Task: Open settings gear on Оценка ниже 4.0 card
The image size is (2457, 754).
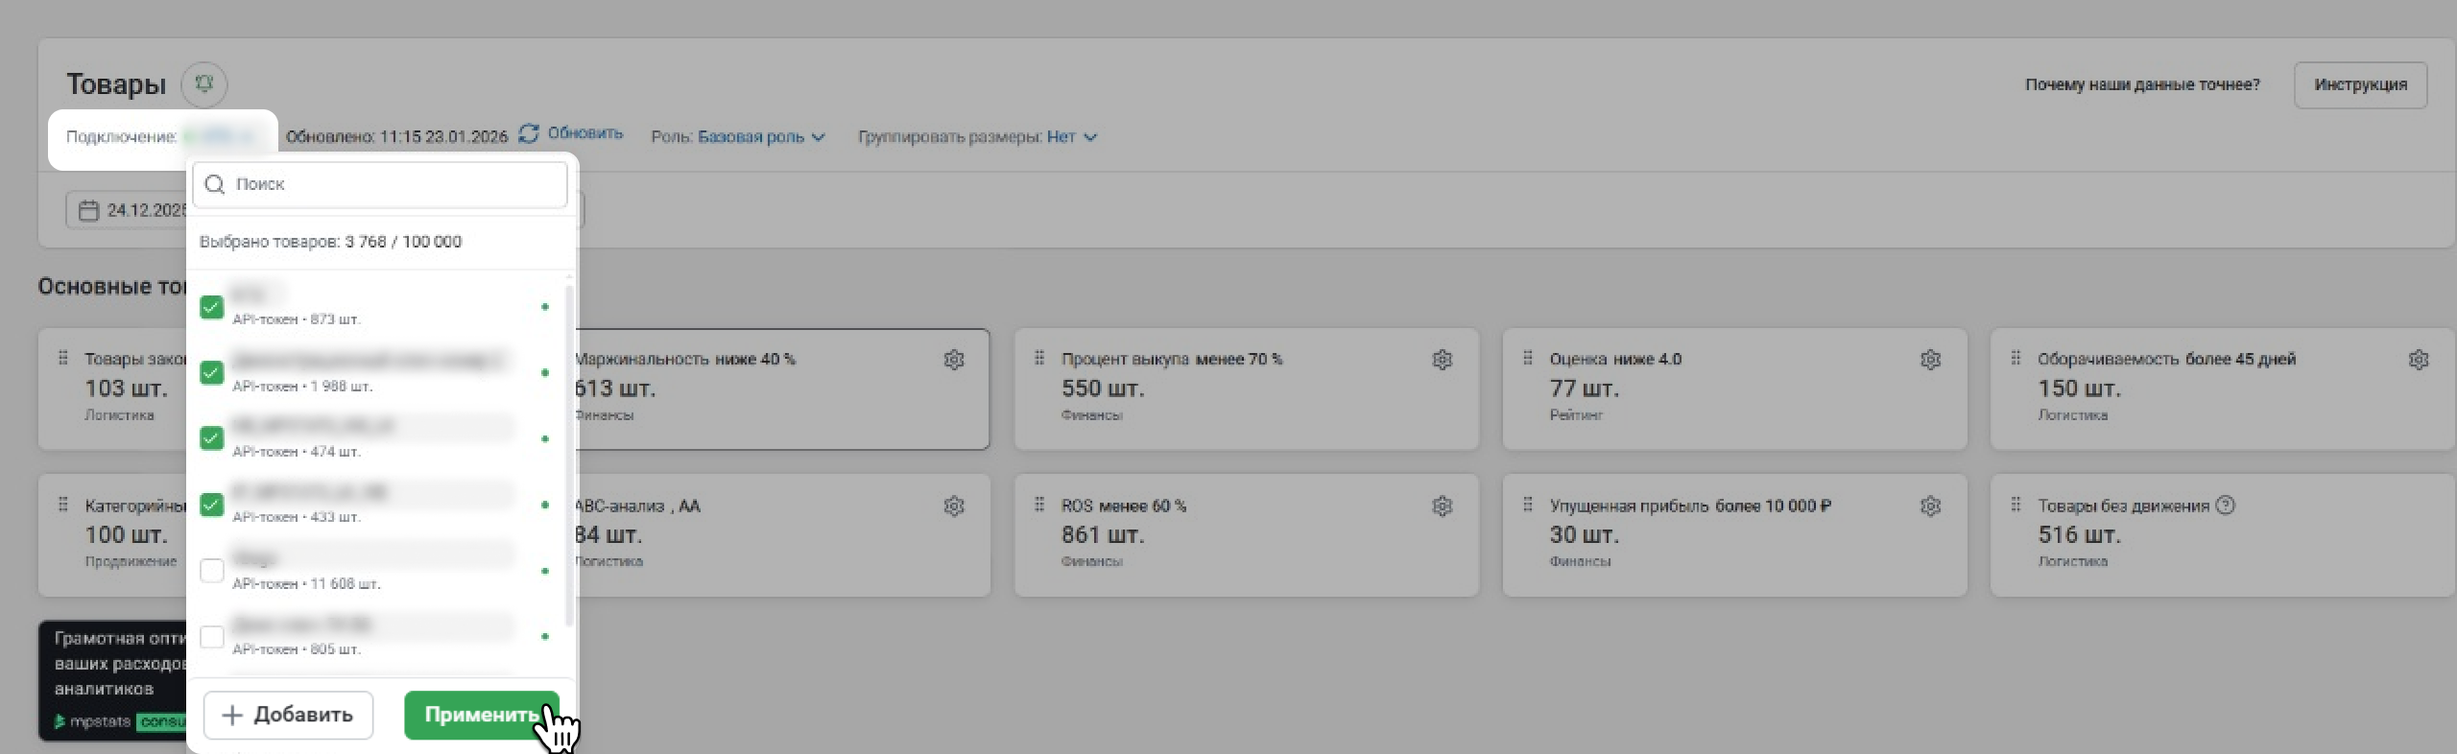Action: 1930,360
